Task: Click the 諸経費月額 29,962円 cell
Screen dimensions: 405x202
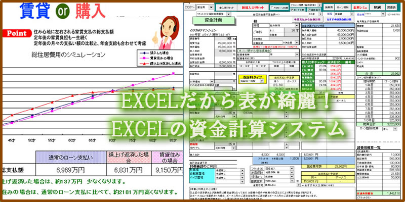Action: 341,167
